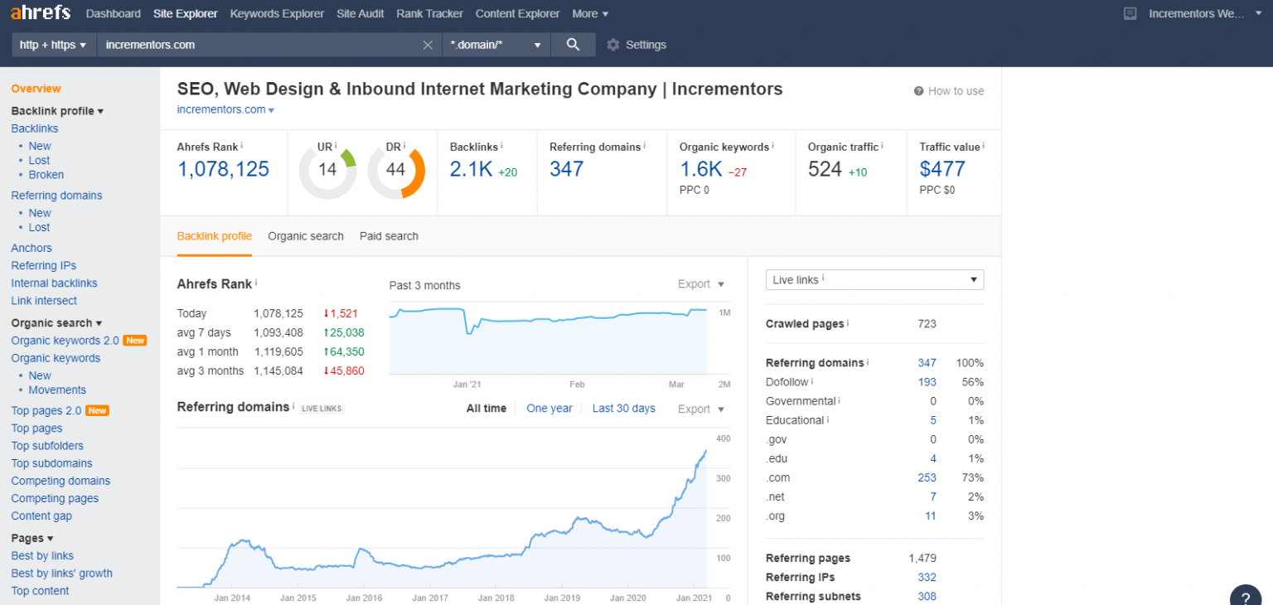Click the help question mark floating icon

pyautogui.click(x=1245, y=596)
